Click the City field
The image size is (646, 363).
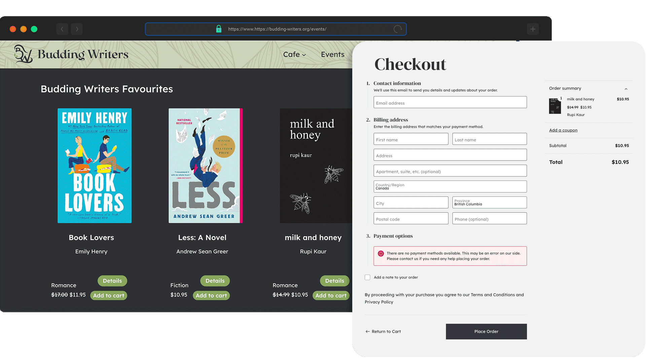click(x=411, y=202)
